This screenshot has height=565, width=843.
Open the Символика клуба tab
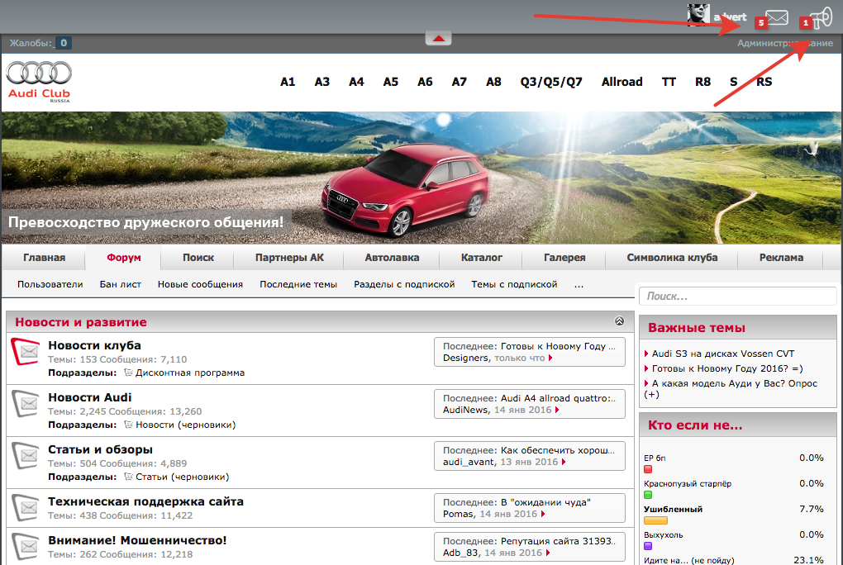(x=672, y=258)
